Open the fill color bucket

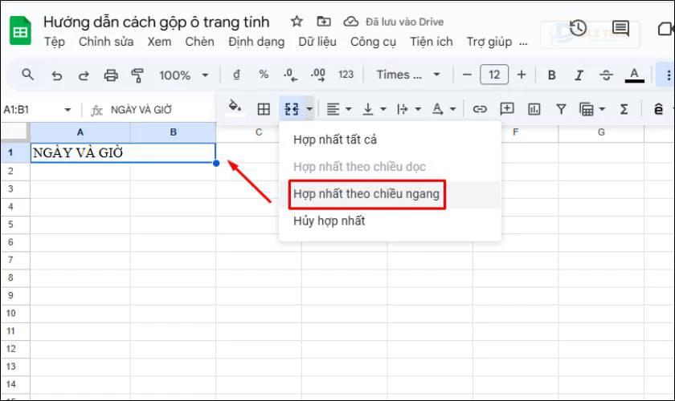pos(235,107)
